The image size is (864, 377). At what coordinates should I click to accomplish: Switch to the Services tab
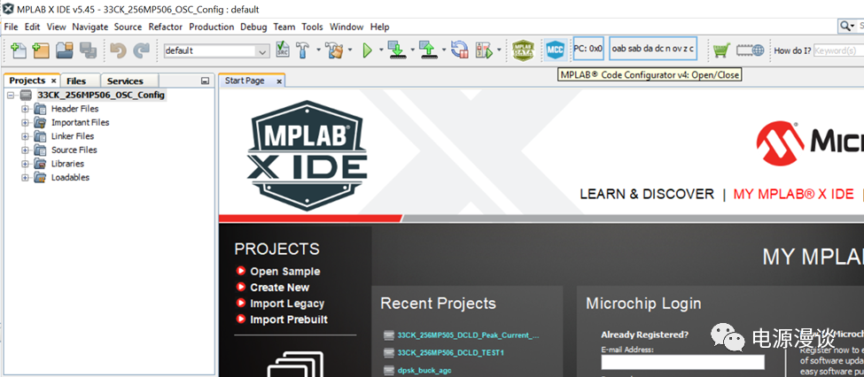tap(125, 81)
